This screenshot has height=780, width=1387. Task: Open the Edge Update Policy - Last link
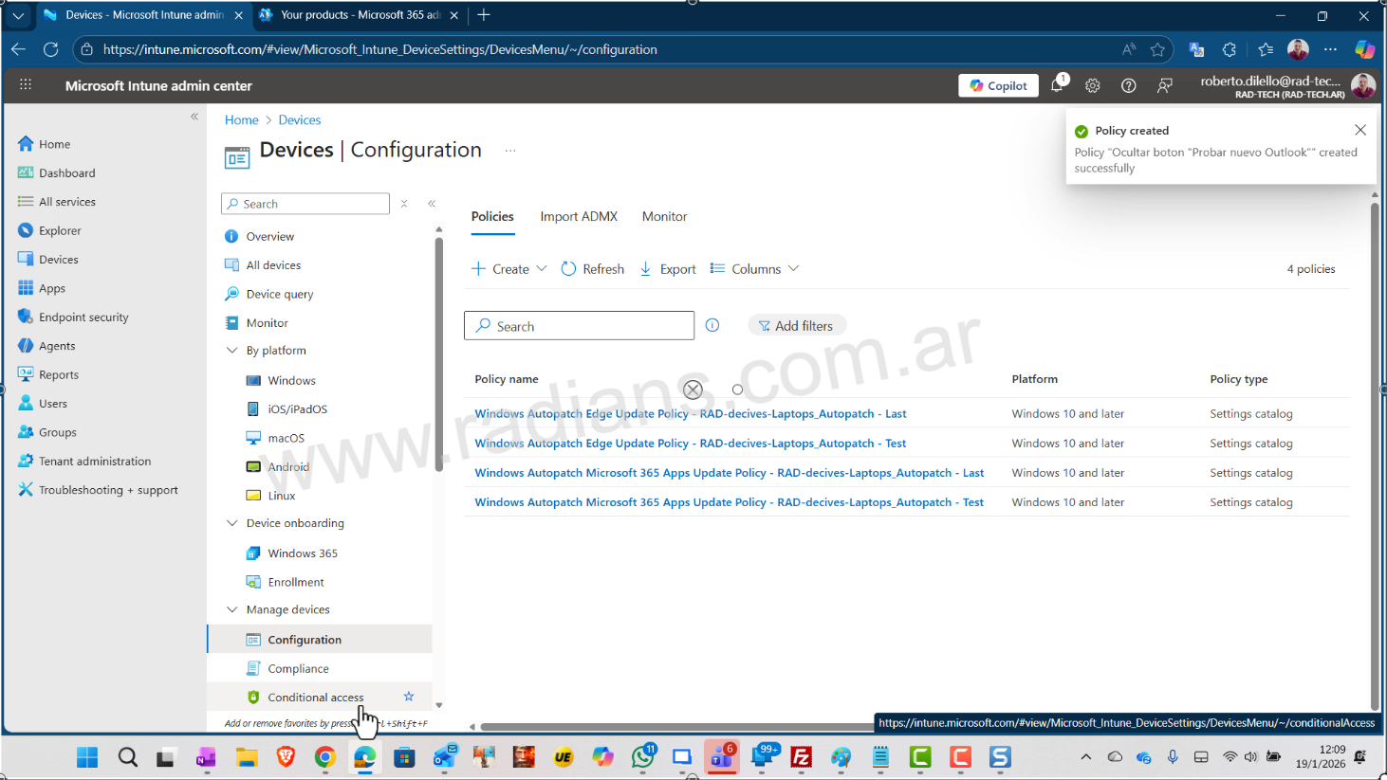point(690,414)
